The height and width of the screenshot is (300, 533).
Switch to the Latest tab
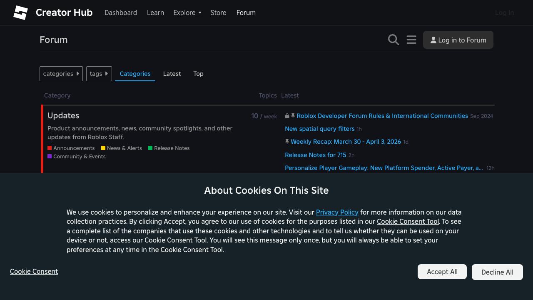[x=172, y=74]
